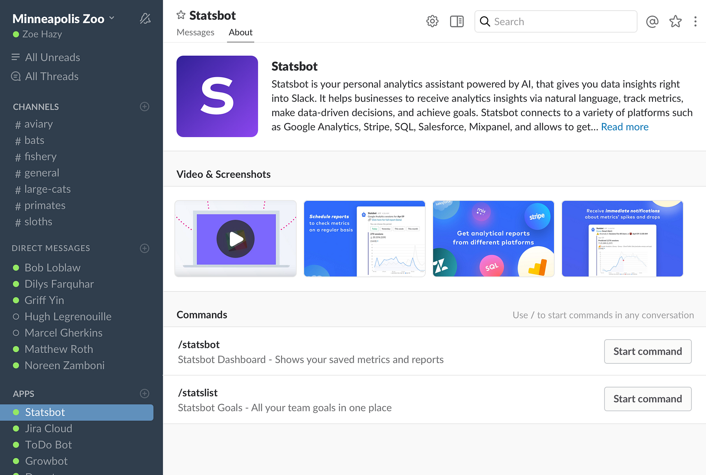This screenshot has height=475, width=706.
Task: Open the more options vertical dots menu
Action: (x=695, y=21)
